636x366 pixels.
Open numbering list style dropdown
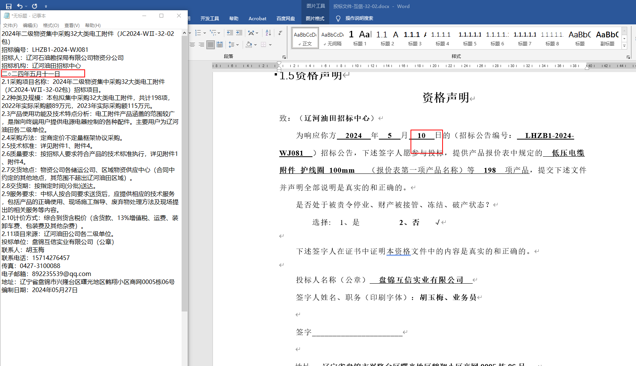point(204,33)
